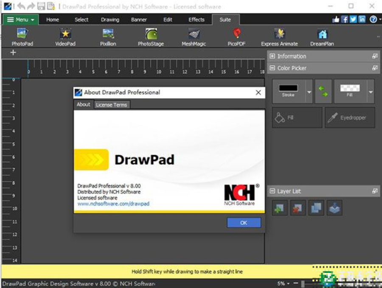The width and height of the screenshot is (382, 288).
Task: Click the thumbs-up like icon
Action: point(336,20)
